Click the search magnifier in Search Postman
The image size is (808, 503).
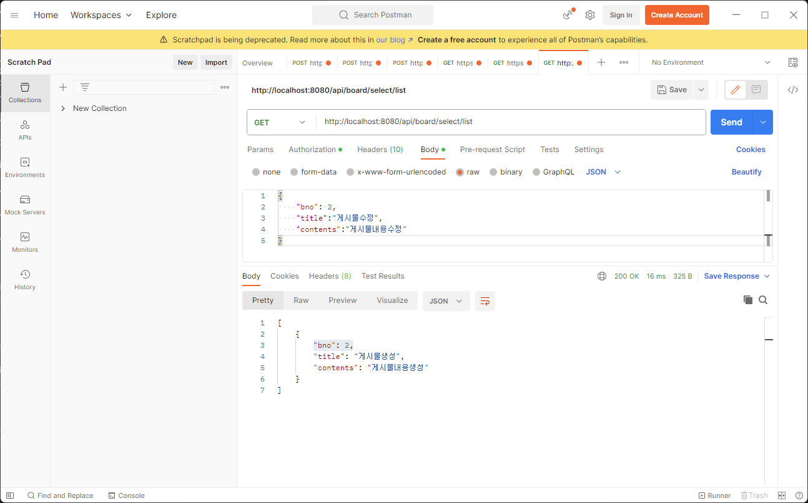tap(344, 15)
